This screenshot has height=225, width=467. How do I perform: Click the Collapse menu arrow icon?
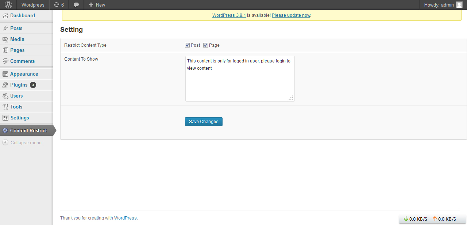tap(5, 142)
